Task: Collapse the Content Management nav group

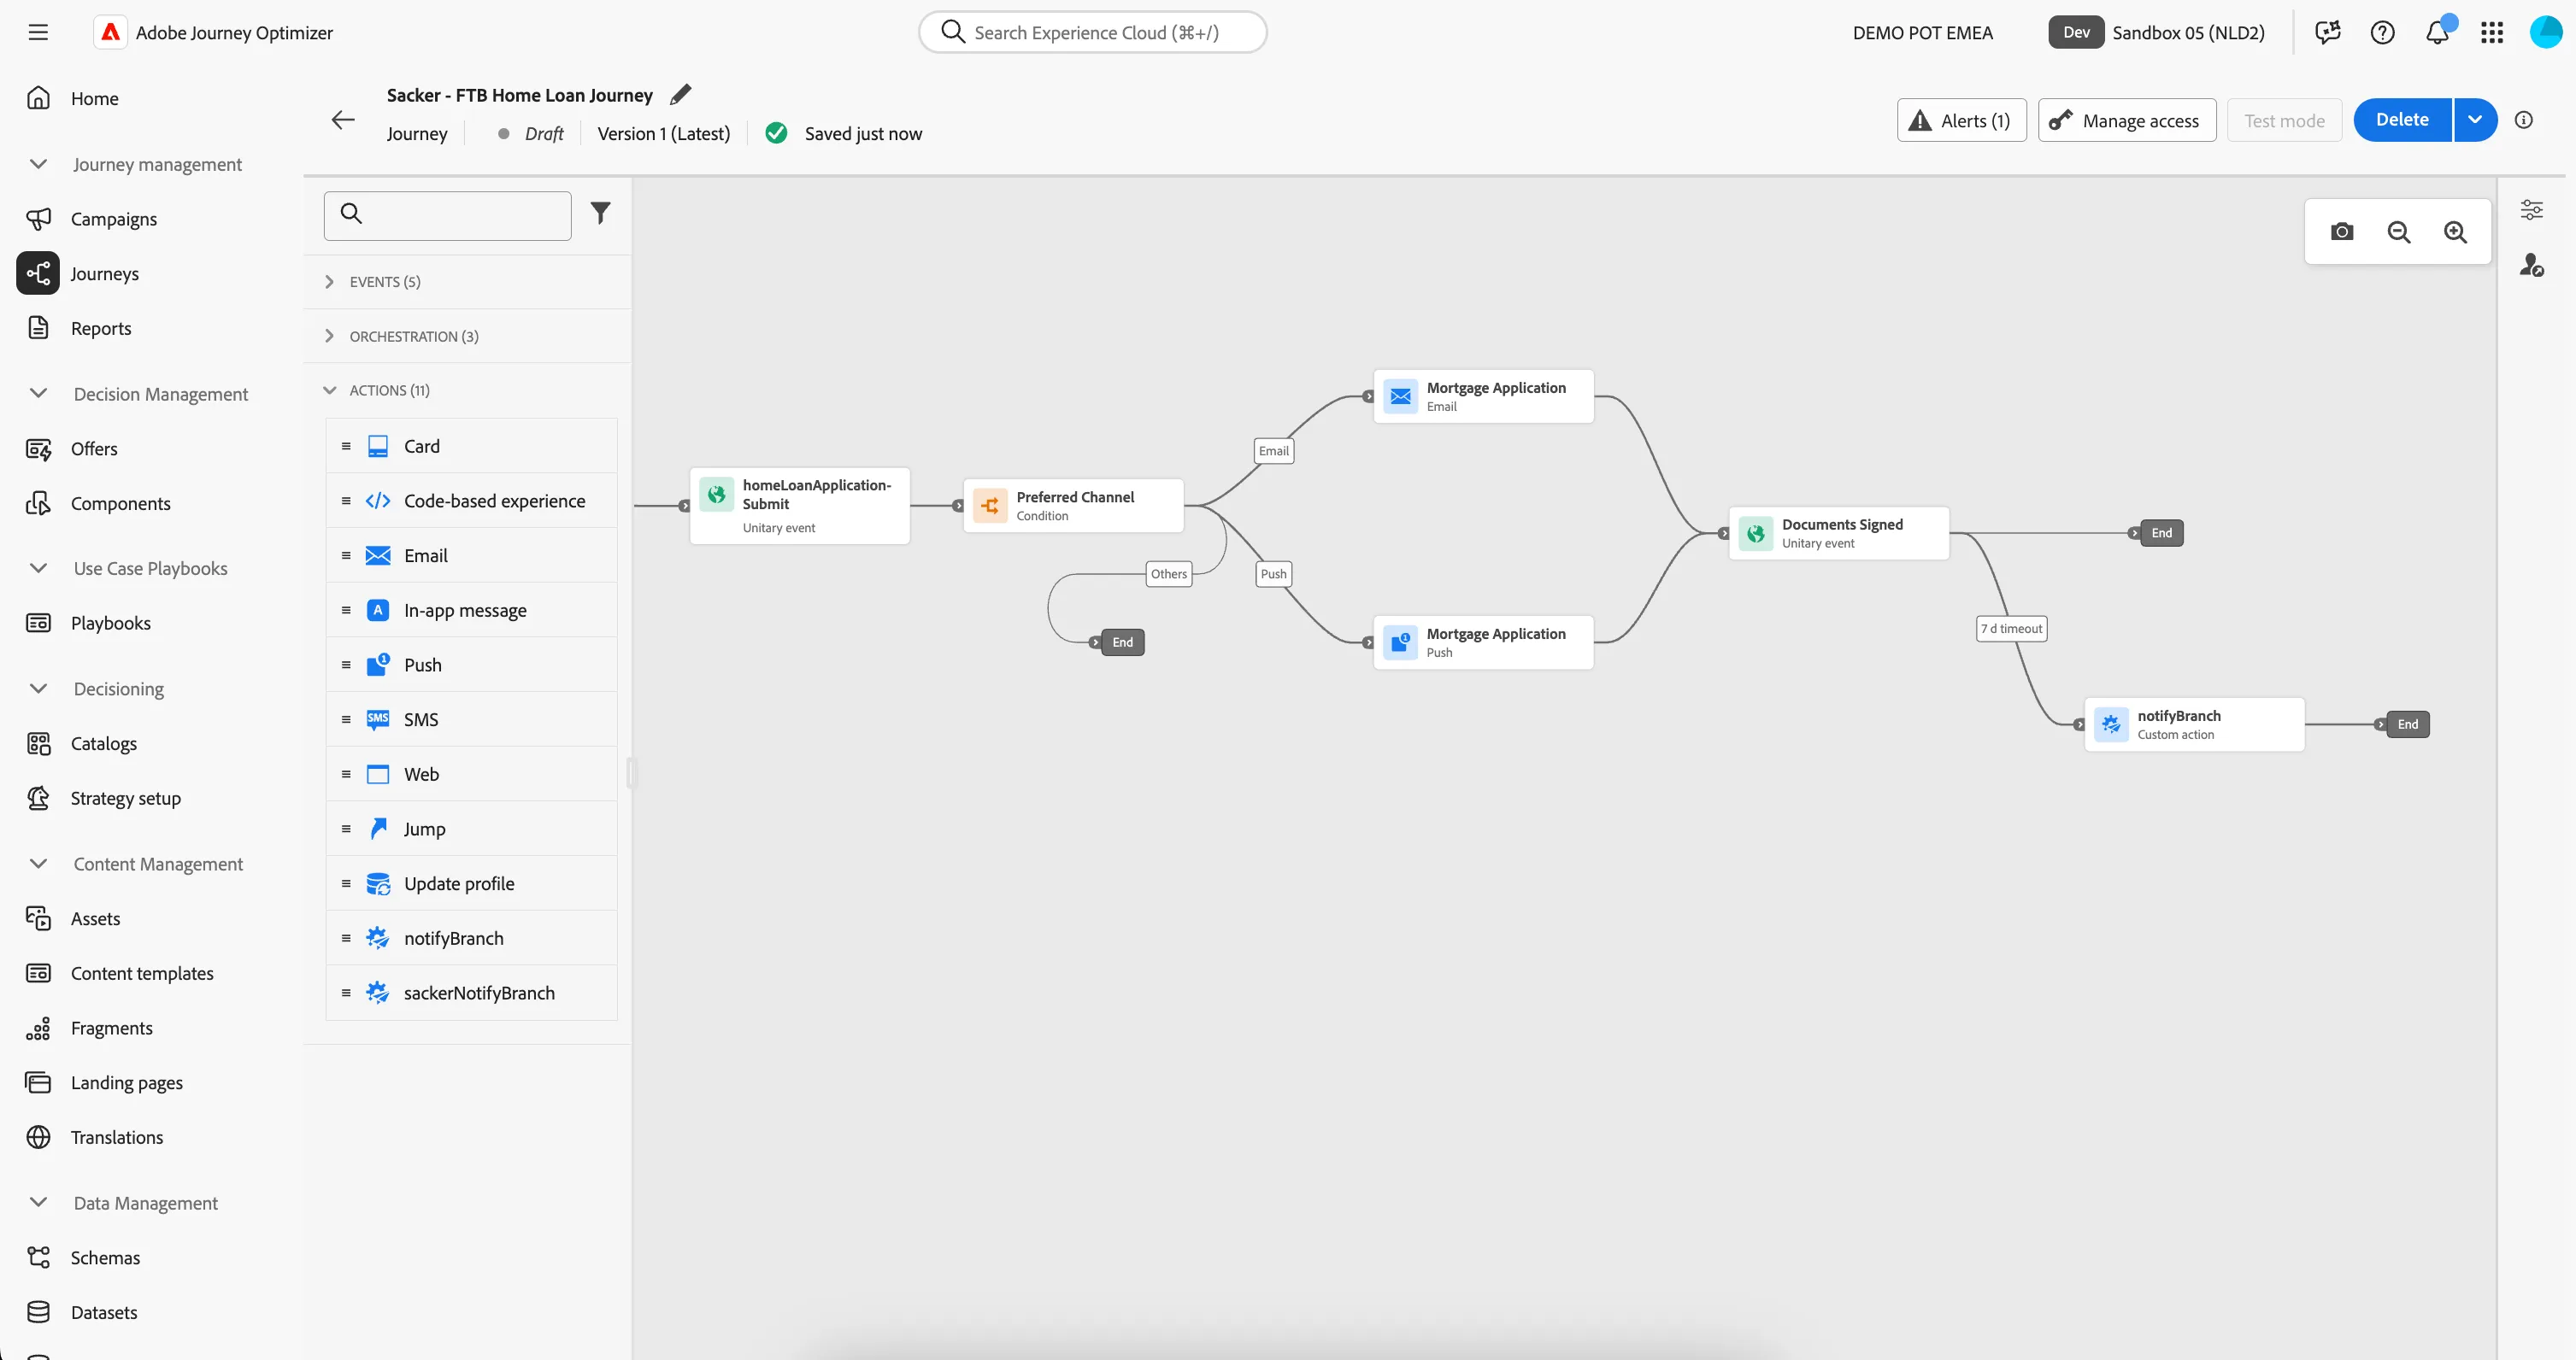Action: [x=39, y=864]
